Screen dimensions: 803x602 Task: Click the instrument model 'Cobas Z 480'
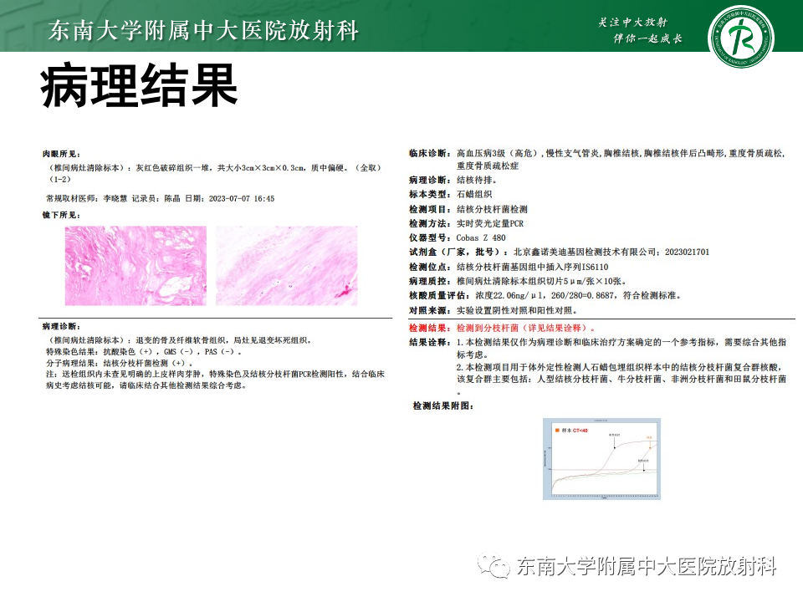click(x=481, y=237)
